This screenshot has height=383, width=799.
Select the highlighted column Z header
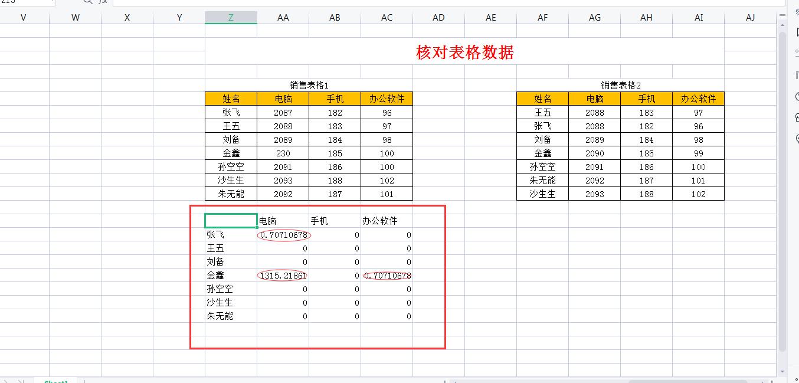pos(231,18)
